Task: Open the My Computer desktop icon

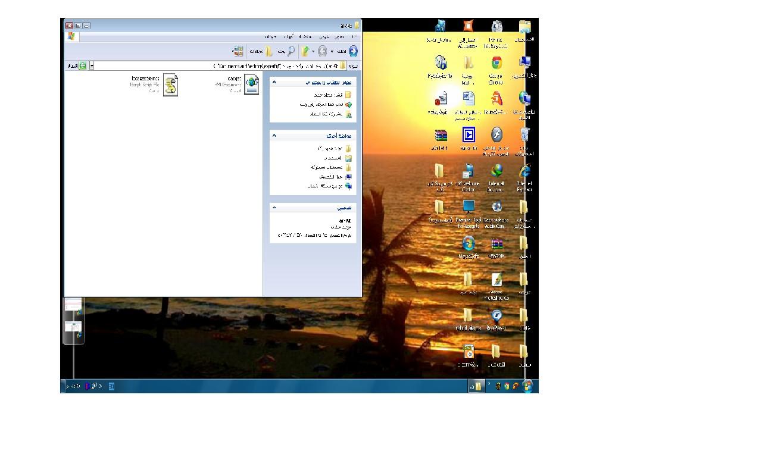Action: coord(524,62)
